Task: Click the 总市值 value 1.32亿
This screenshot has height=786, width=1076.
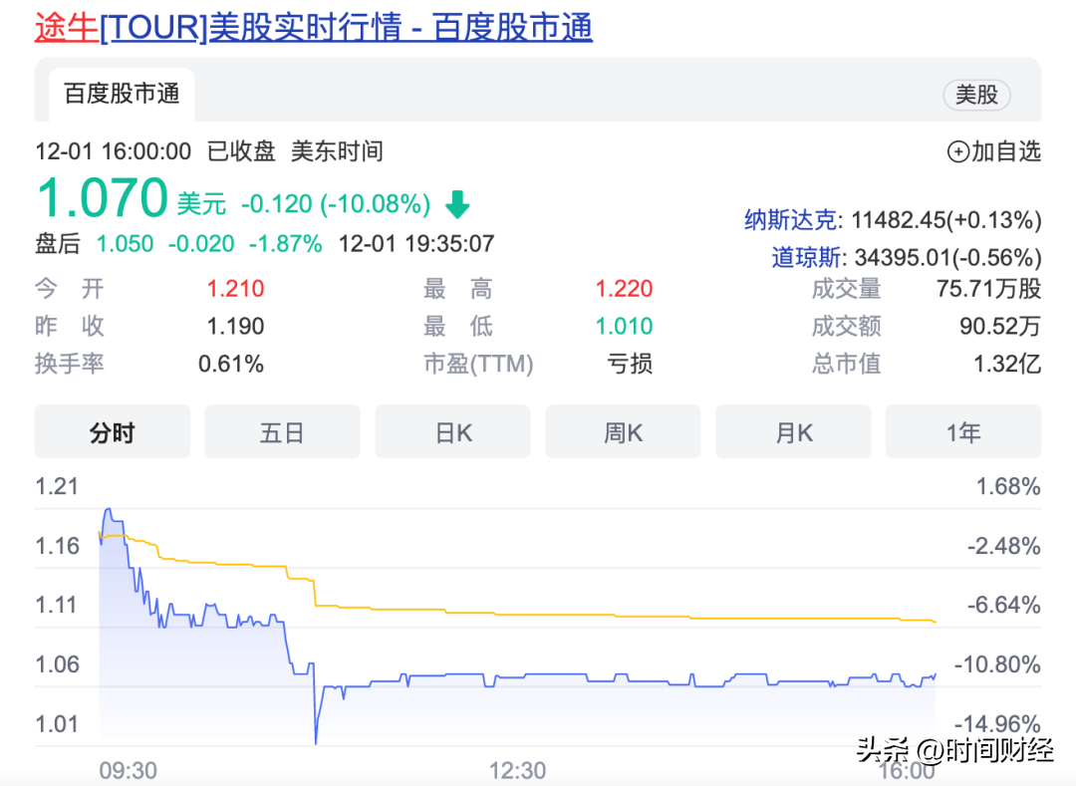Action: pyautogui.click(x=1007, y=364)
